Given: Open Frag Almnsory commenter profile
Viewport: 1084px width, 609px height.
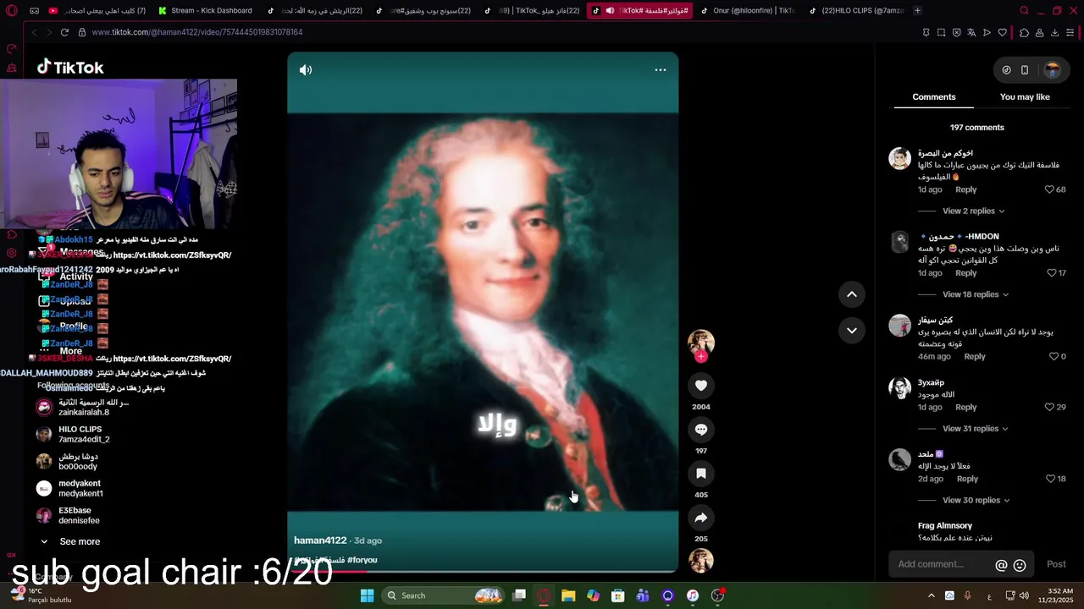Looking at the screenshot, I should click(x=945, y=526).
